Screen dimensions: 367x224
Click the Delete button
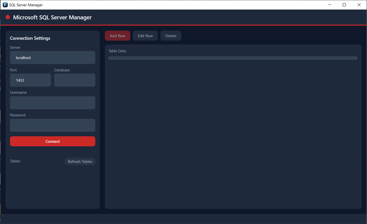coord(171,36)
